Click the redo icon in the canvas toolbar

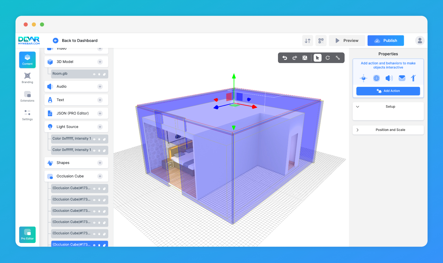295,58
